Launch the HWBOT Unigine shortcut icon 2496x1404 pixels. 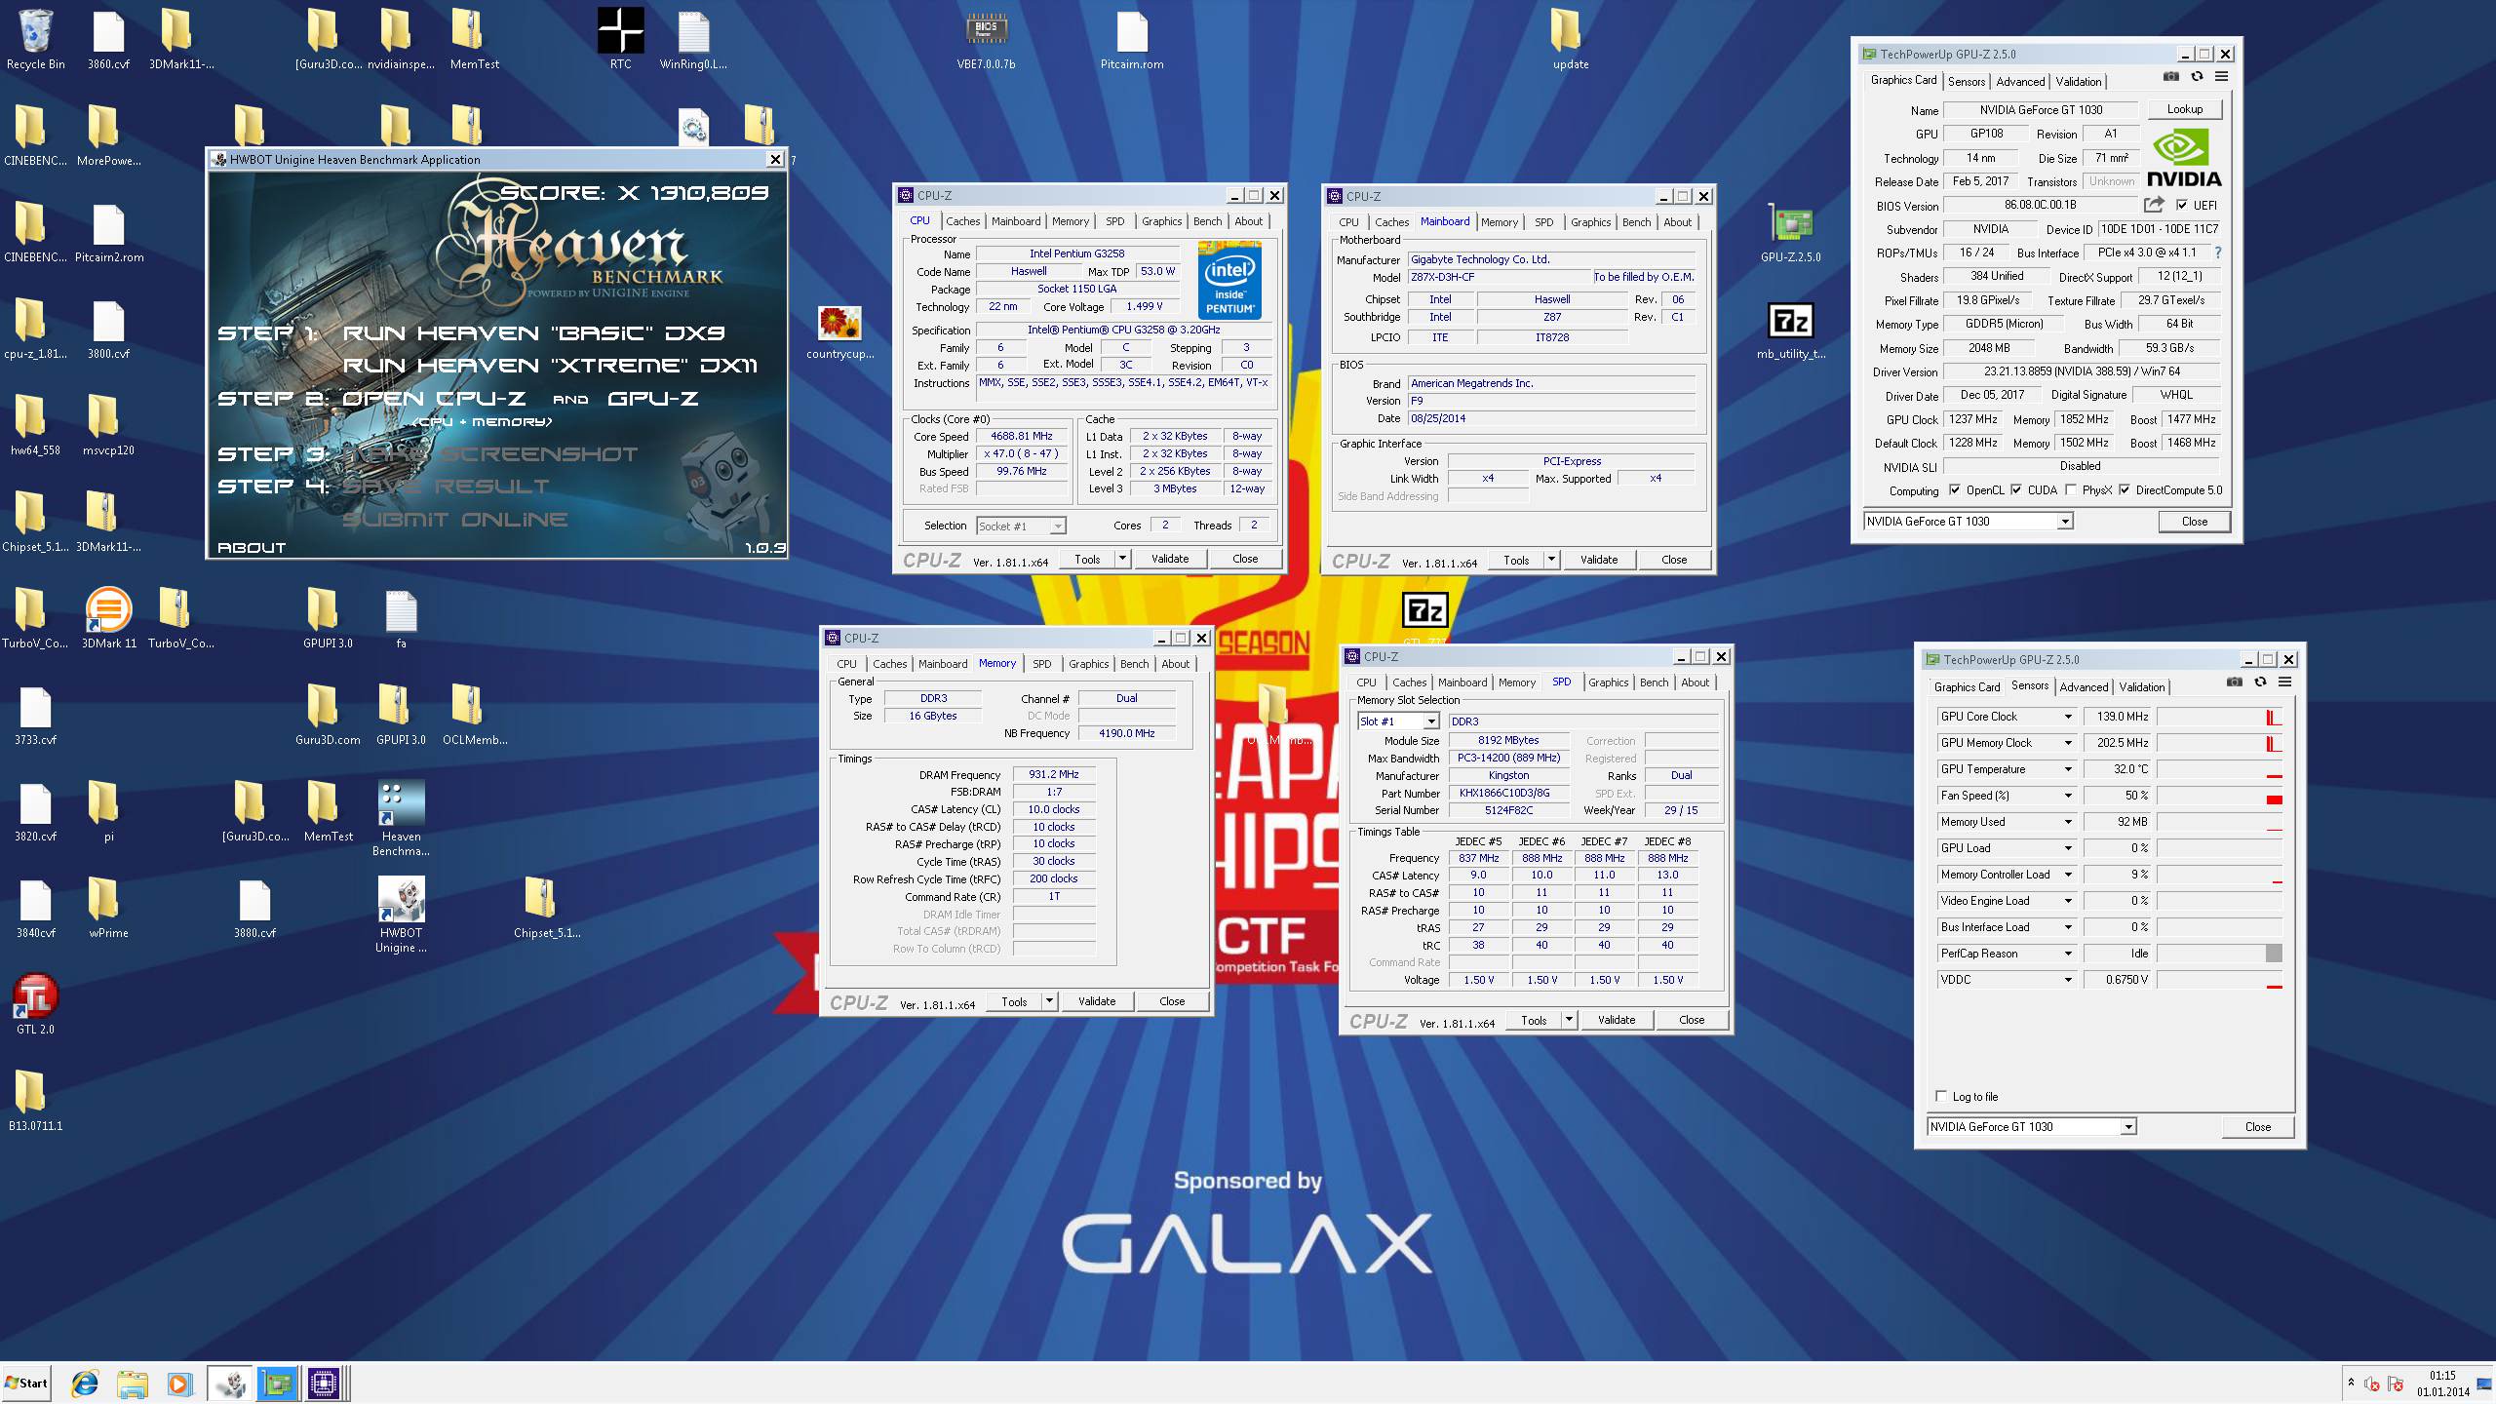pyautogui.click(x=401, y=915)
